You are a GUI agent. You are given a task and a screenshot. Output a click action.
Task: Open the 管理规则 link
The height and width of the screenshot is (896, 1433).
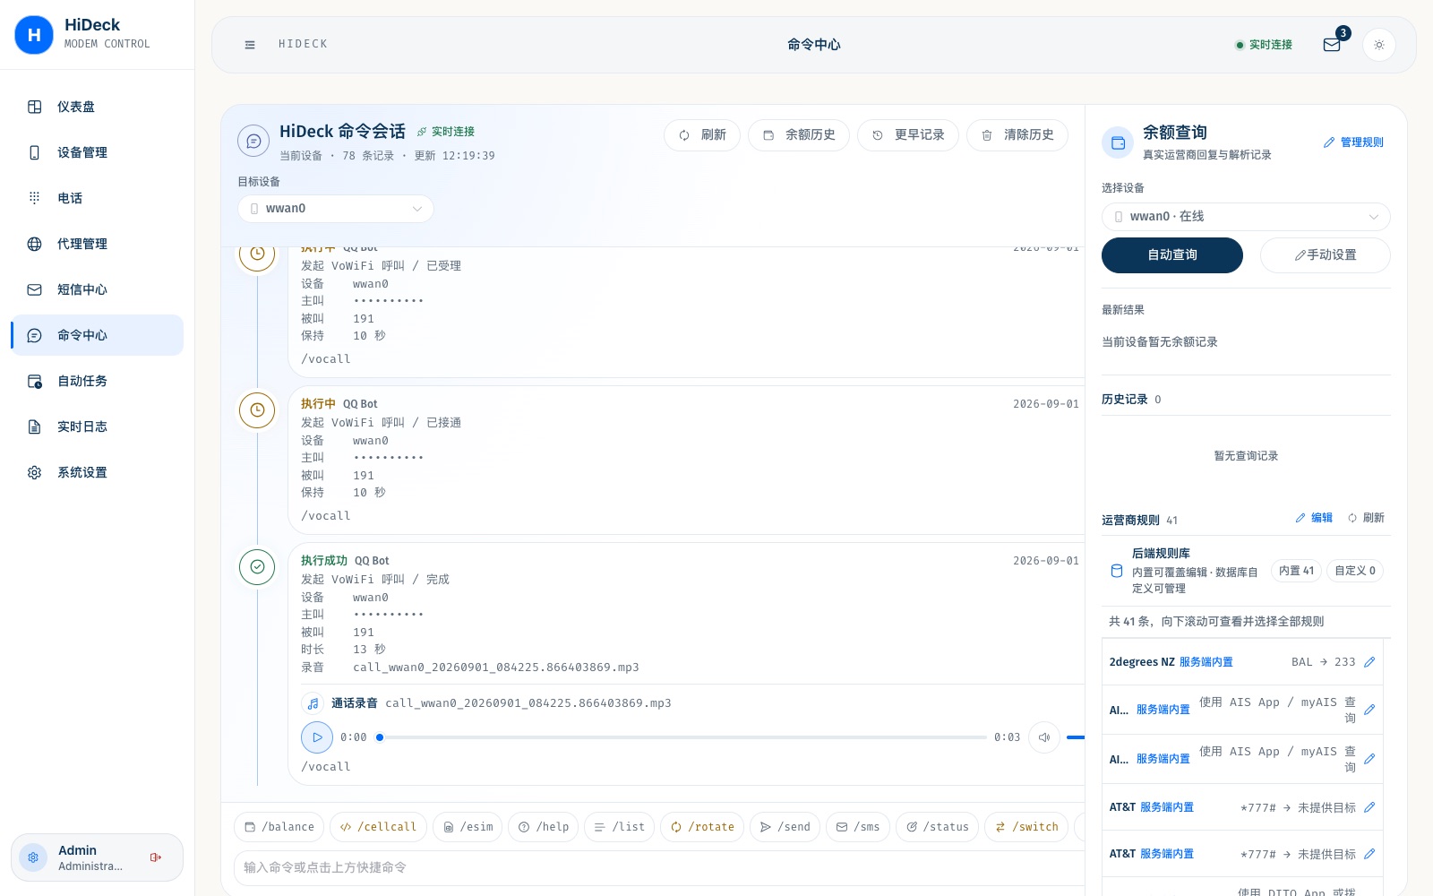[x=1353, y=142]
